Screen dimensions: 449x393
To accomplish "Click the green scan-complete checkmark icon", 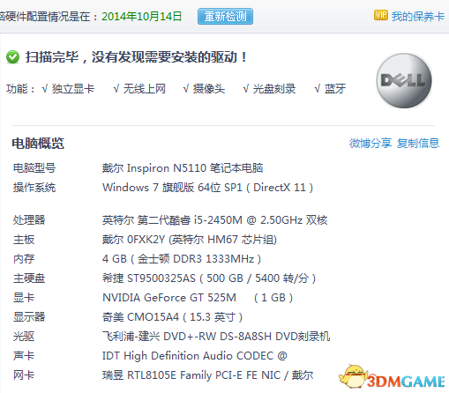I will pos(12,57).
